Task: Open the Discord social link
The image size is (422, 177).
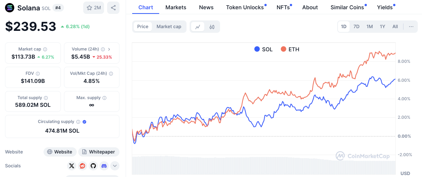Action: [x=104, y=166]
